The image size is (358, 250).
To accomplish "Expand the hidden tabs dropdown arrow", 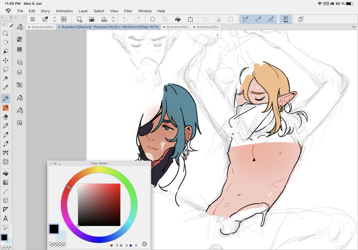I will pos(354,27).
